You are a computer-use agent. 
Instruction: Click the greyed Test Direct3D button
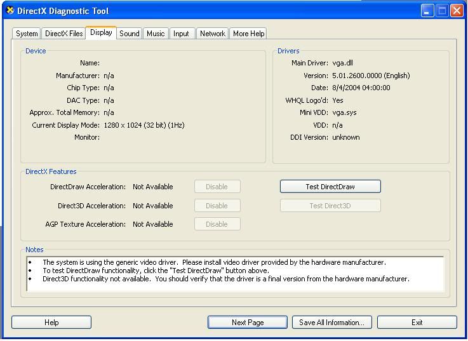[x=330, y=206]
